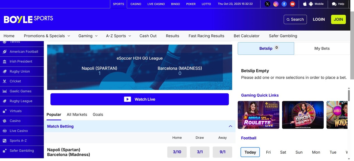
Task: Click the Rugby Union ball icon
Action: coord(4,71)
